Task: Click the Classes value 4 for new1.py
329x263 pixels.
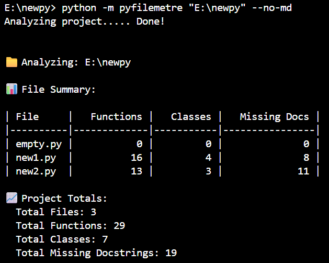Action: [x=208, y=158]
